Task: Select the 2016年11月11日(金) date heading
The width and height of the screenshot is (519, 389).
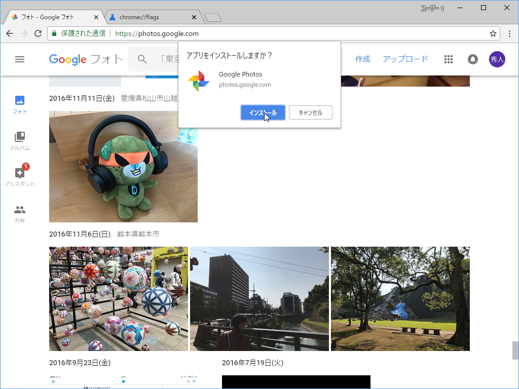Action: [82, 98]
